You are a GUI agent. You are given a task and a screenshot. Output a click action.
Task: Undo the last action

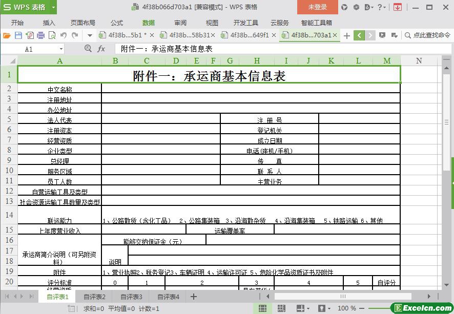tap(64, 35)
